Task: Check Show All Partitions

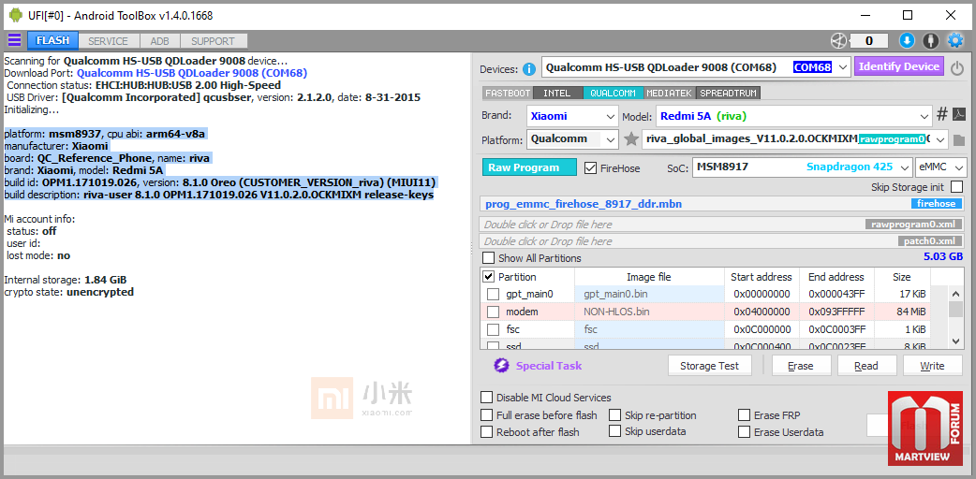Action: 489,257
